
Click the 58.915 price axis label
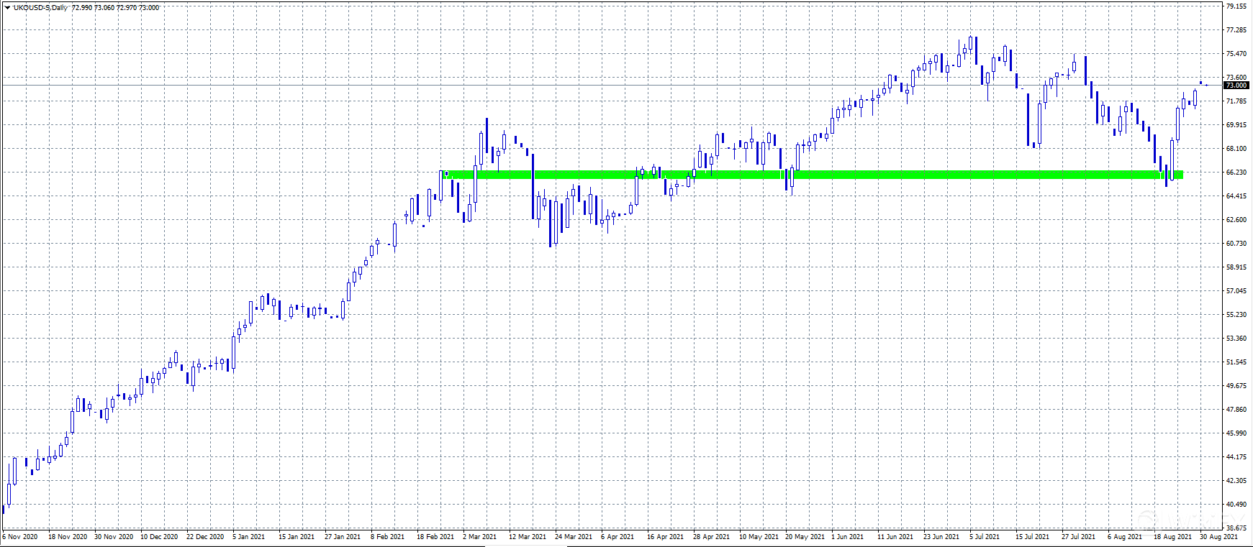(x=1236, y=267)
